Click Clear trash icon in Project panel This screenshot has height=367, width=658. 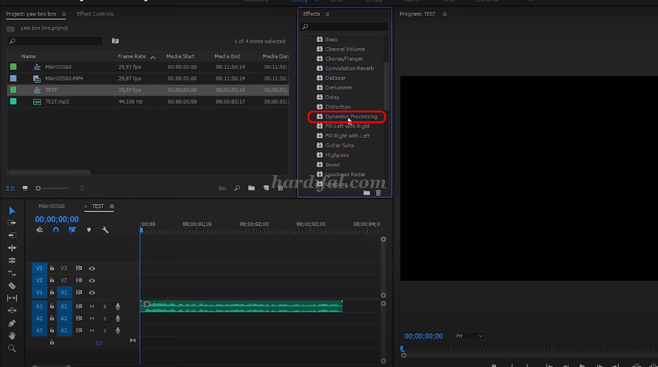(280, 188)
